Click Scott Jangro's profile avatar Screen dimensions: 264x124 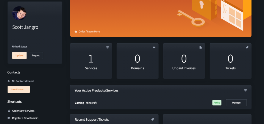click(19, 13)
